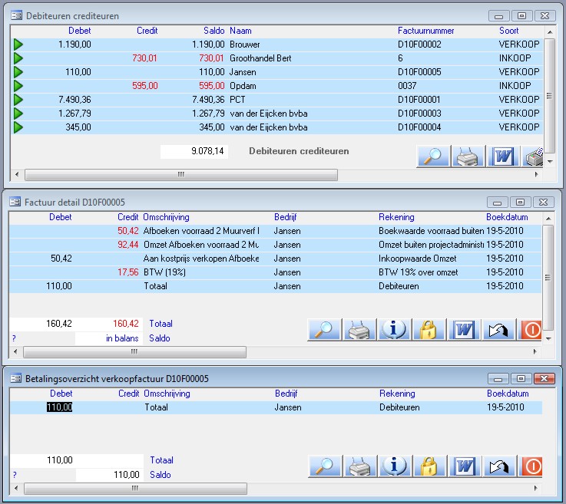Click the red power icon in Betalingsoverzicht
The image size is (566, 504).
pos(531,466)
